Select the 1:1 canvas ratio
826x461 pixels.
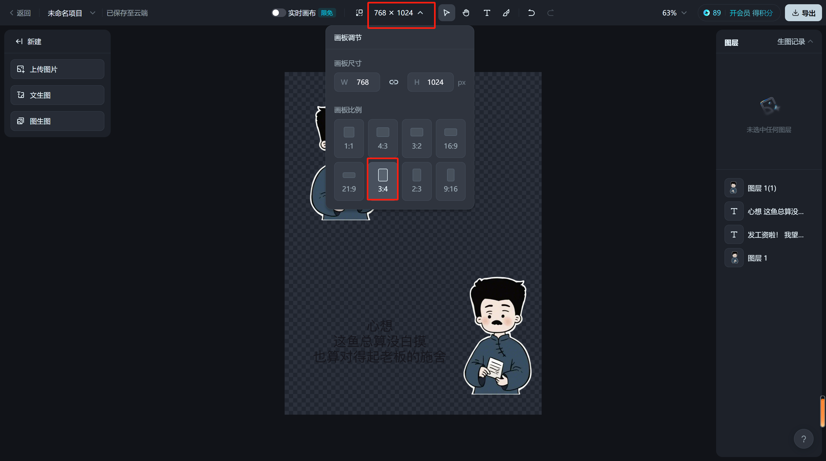349,138
